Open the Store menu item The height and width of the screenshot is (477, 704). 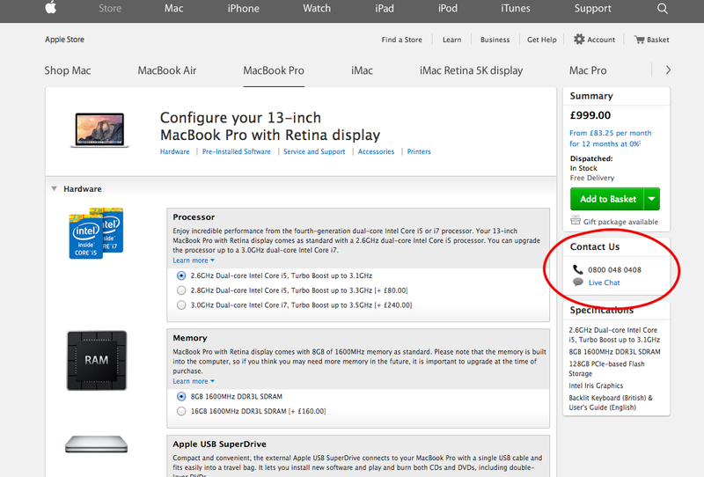(x=110, y=9)
